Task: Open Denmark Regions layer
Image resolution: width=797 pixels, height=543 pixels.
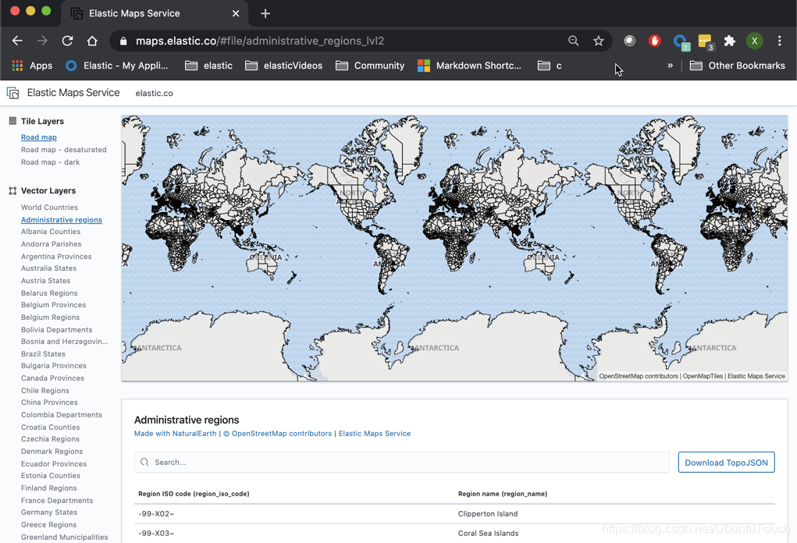Action: pos(52,451)
